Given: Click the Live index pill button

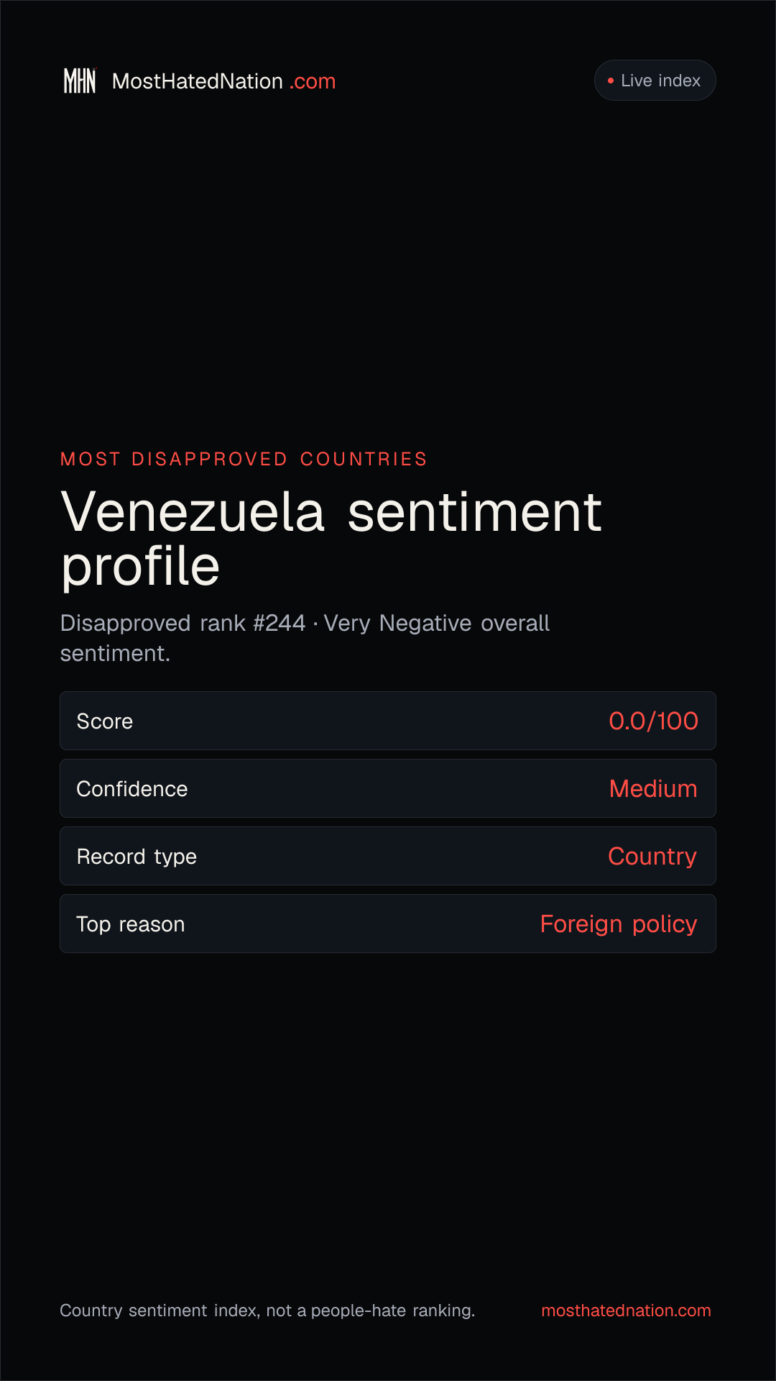Looking at the screenshot, I should [x=655, y=80].
